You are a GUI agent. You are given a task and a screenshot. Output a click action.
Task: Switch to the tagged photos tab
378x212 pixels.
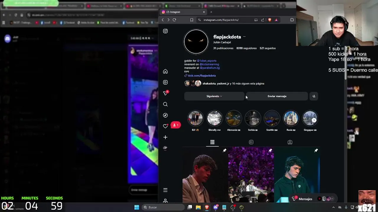[x=290, y=142]
